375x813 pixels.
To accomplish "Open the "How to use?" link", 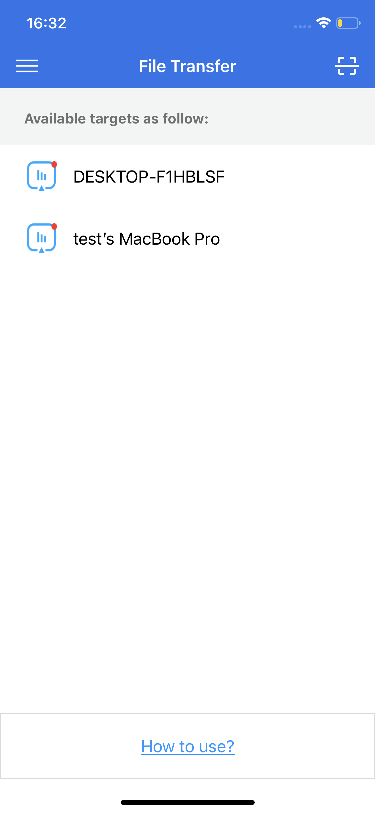I will (x=188, y=746).
